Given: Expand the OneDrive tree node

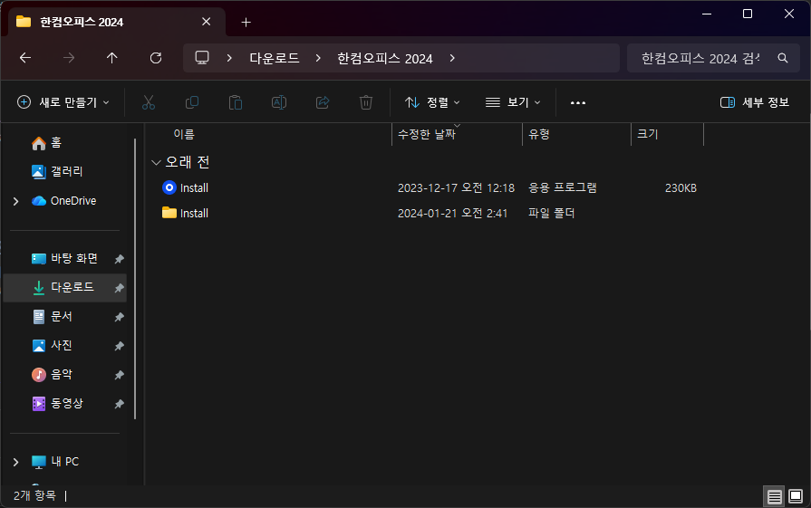Looking at the screenshot, I should coord(16,201).
